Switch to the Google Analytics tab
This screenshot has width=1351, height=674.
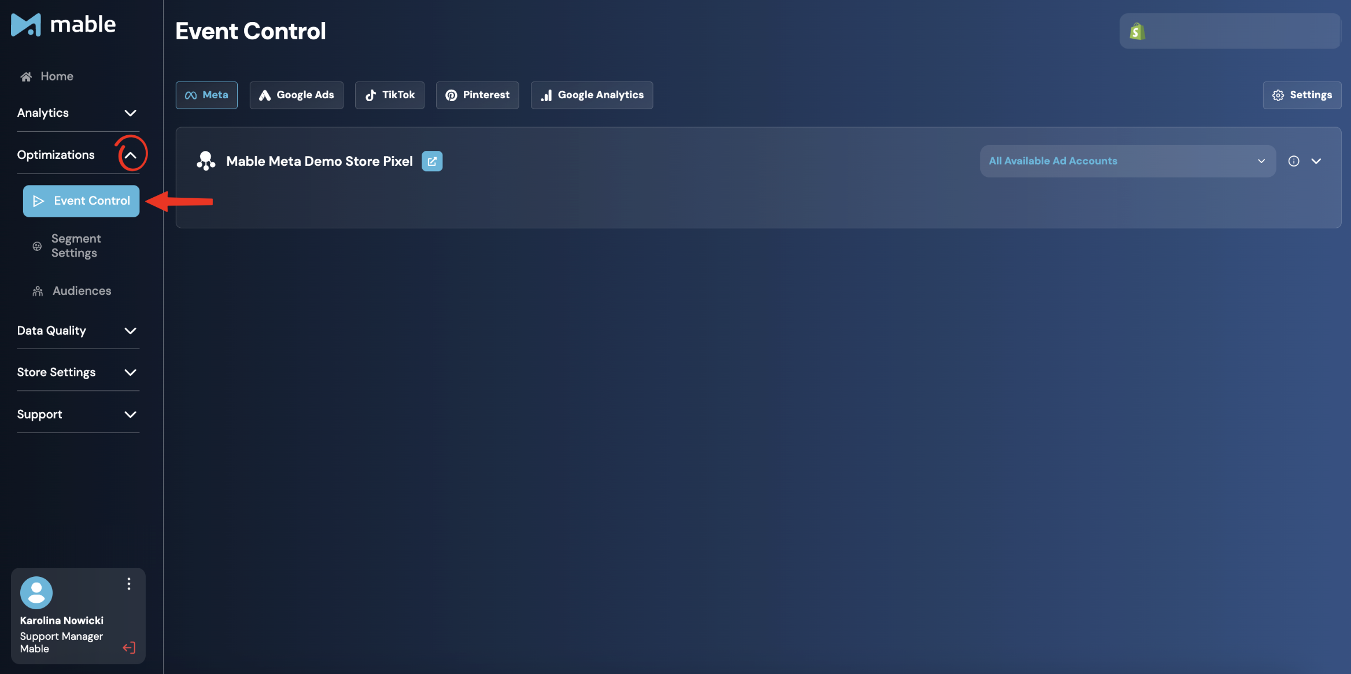pyautogui.click(x=592, y=95)
